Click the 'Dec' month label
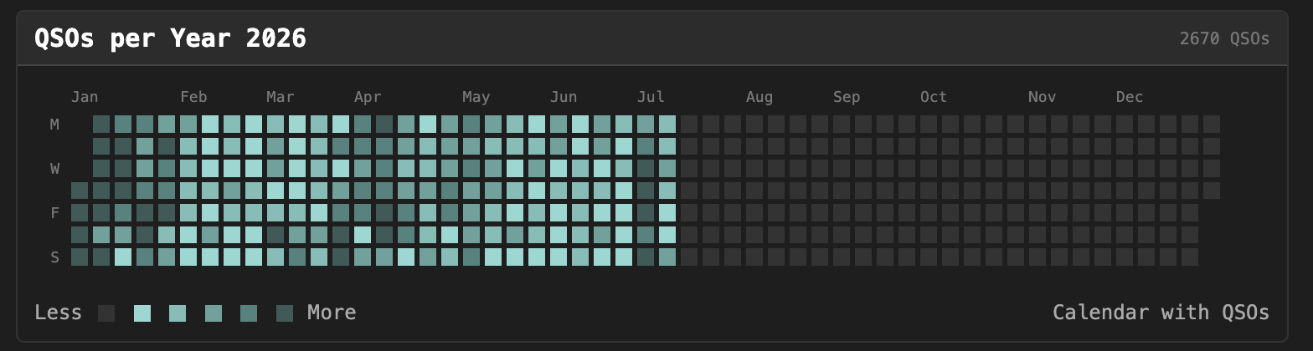The image size is (1313, 351). click(1130, 97)
